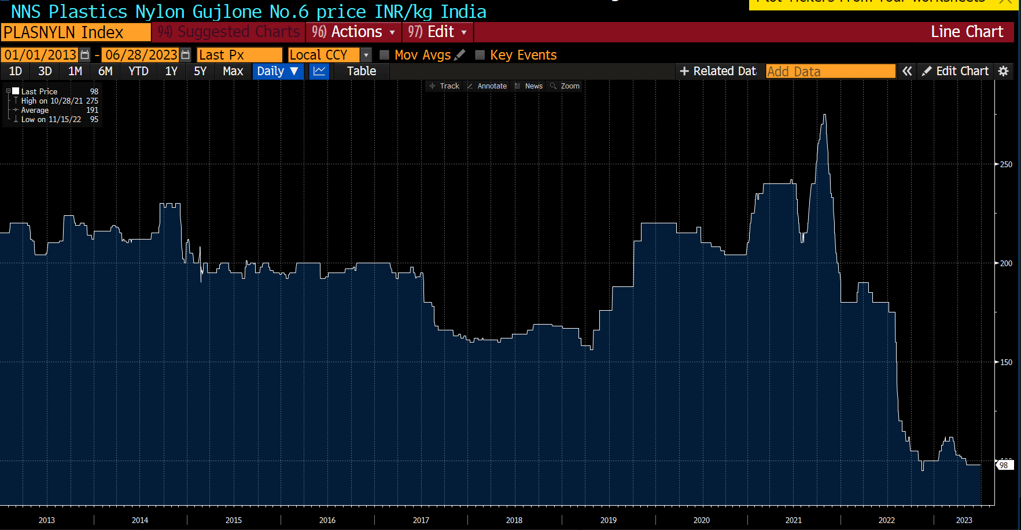Select the line chart type icon

319,71
